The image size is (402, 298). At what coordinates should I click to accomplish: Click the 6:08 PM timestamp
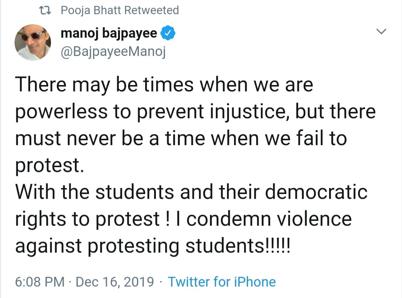(x=39, y=282)
